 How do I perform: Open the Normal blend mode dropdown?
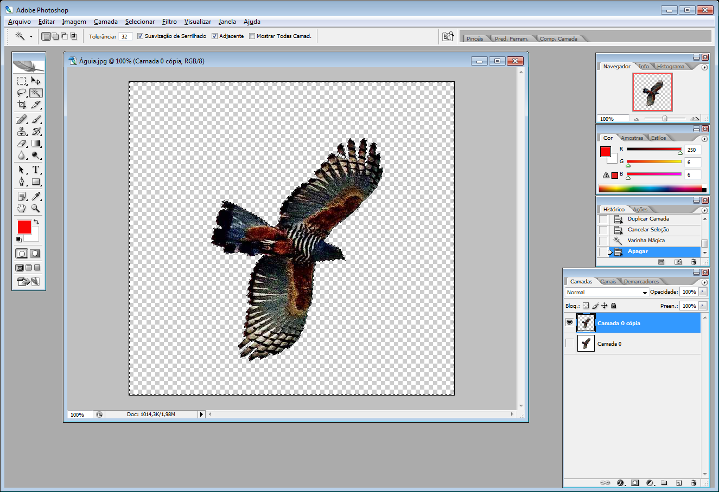[607, 292]
